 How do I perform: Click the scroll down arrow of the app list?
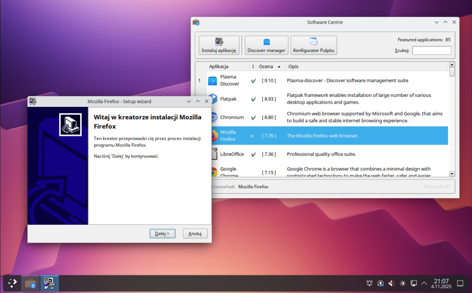[x=452, y=174]
